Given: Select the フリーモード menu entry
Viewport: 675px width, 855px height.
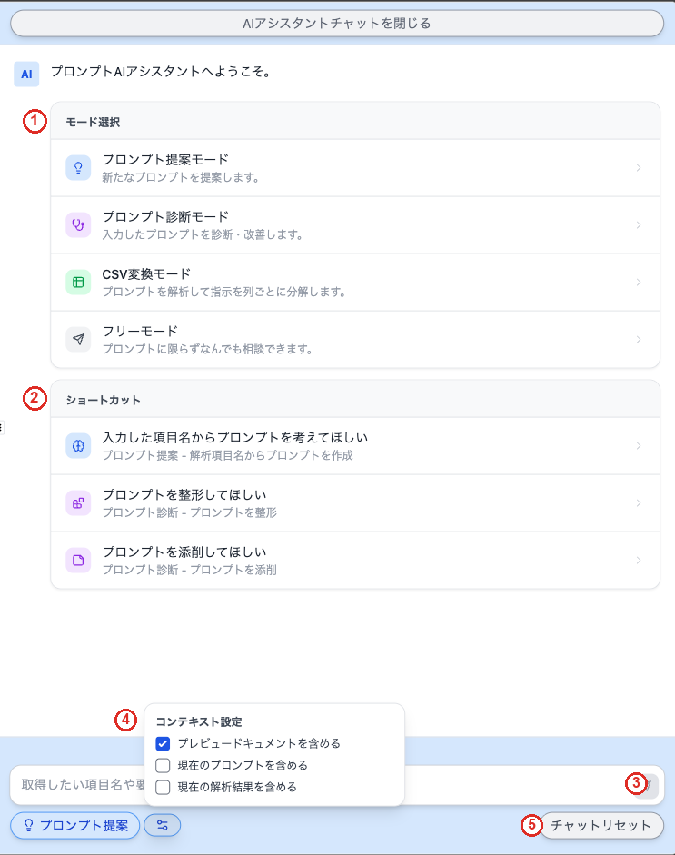Looking at the screenshot, I should 355,340.
